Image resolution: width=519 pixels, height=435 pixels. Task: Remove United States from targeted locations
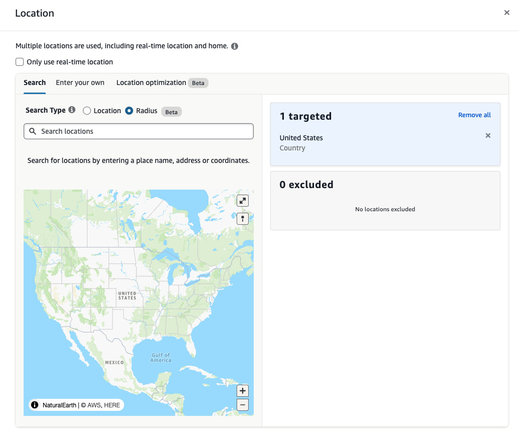[x=487, y=135]
